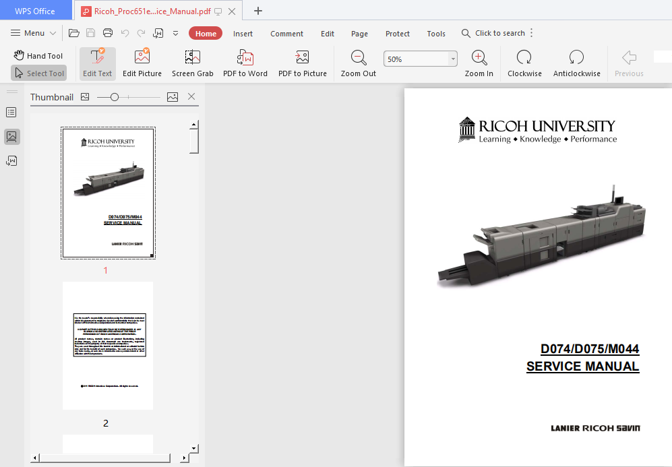The image size is (672, 467).
Task: Click the Redo arrow icon
Action: tap(141, 33)
